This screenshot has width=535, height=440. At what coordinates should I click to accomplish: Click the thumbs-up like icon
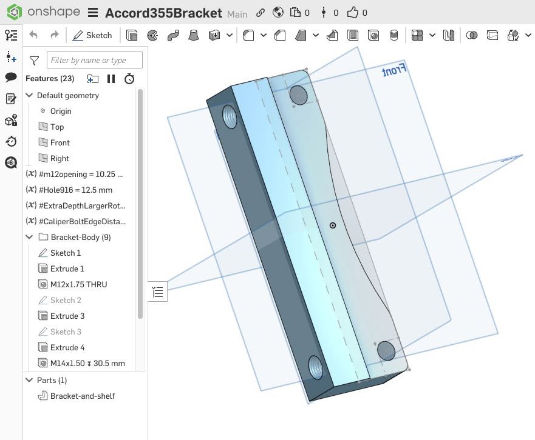tap(352, 13)
